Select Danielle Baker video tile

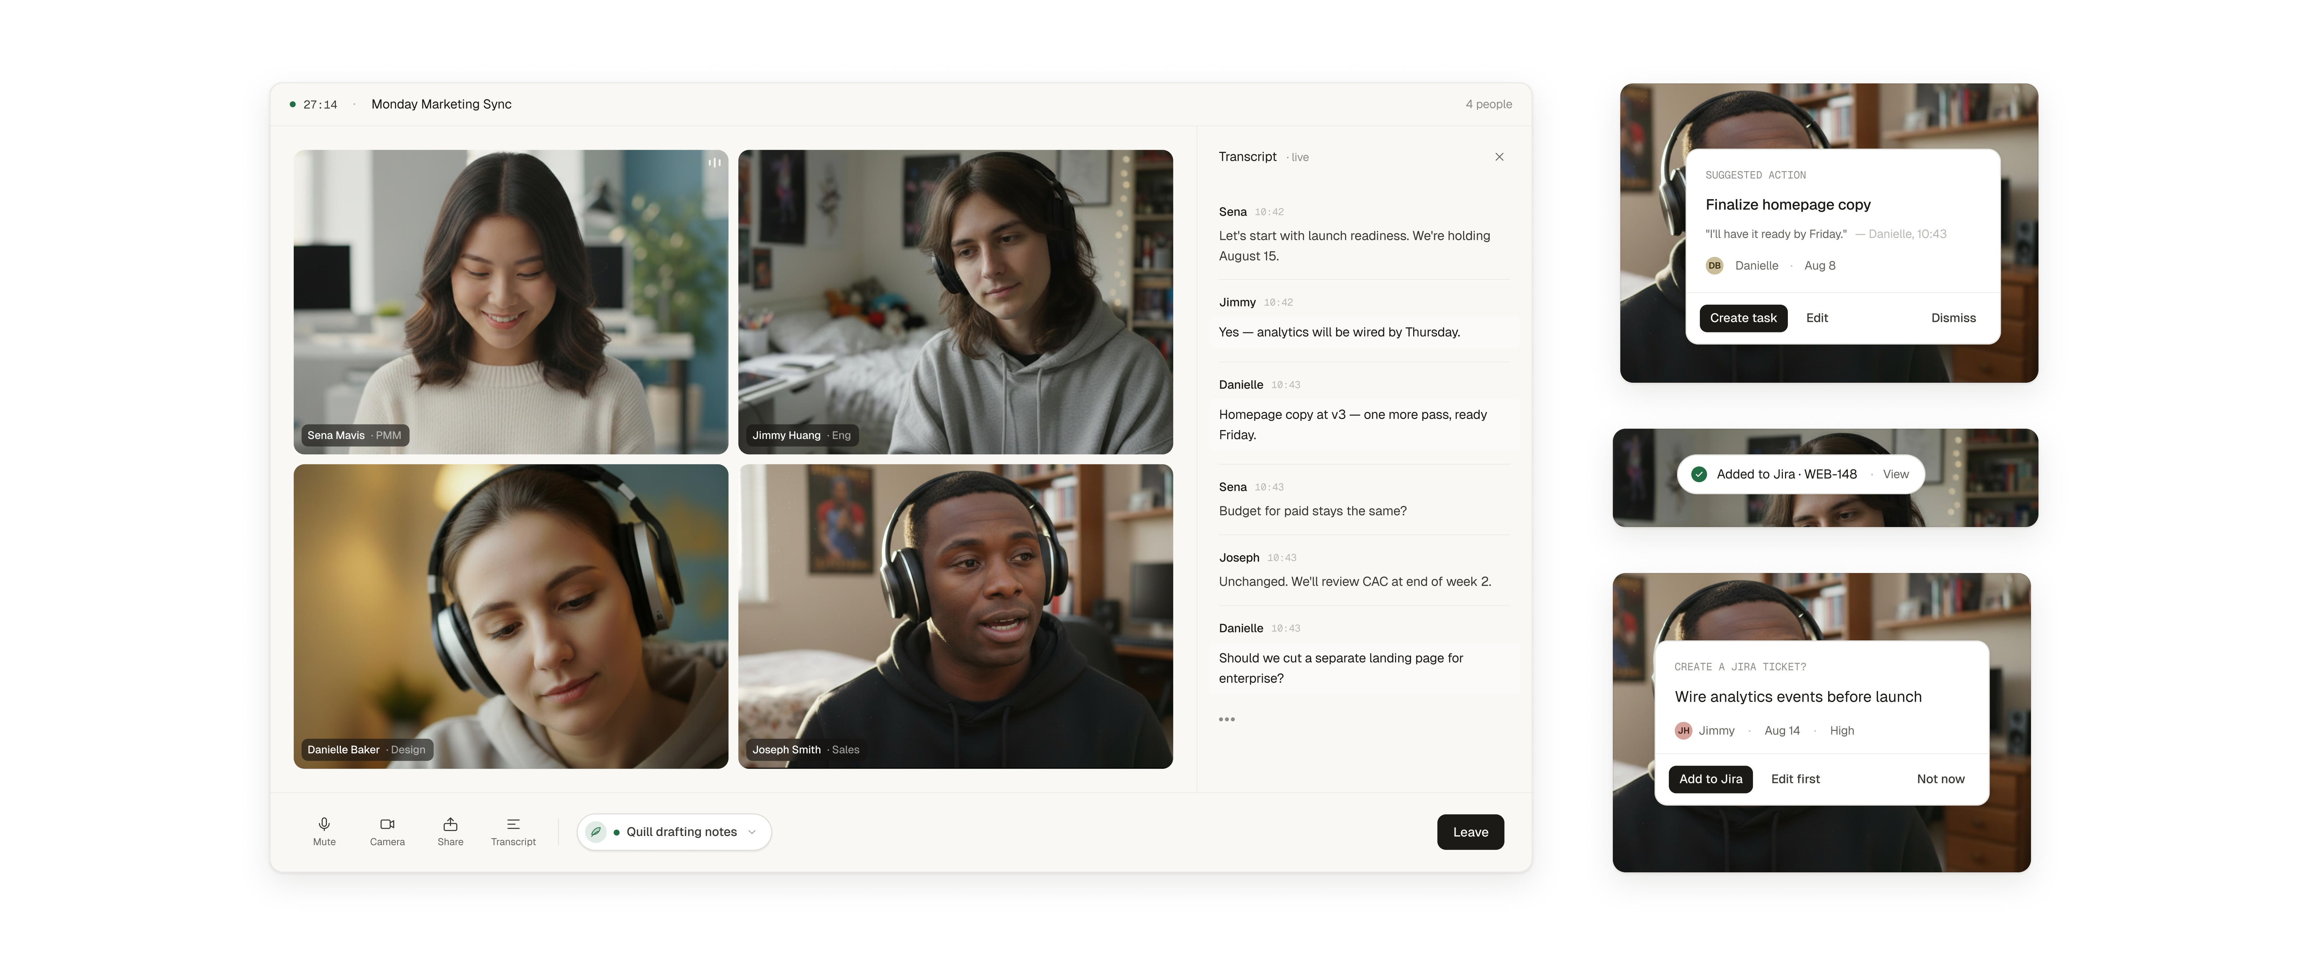tap(511, 616)
